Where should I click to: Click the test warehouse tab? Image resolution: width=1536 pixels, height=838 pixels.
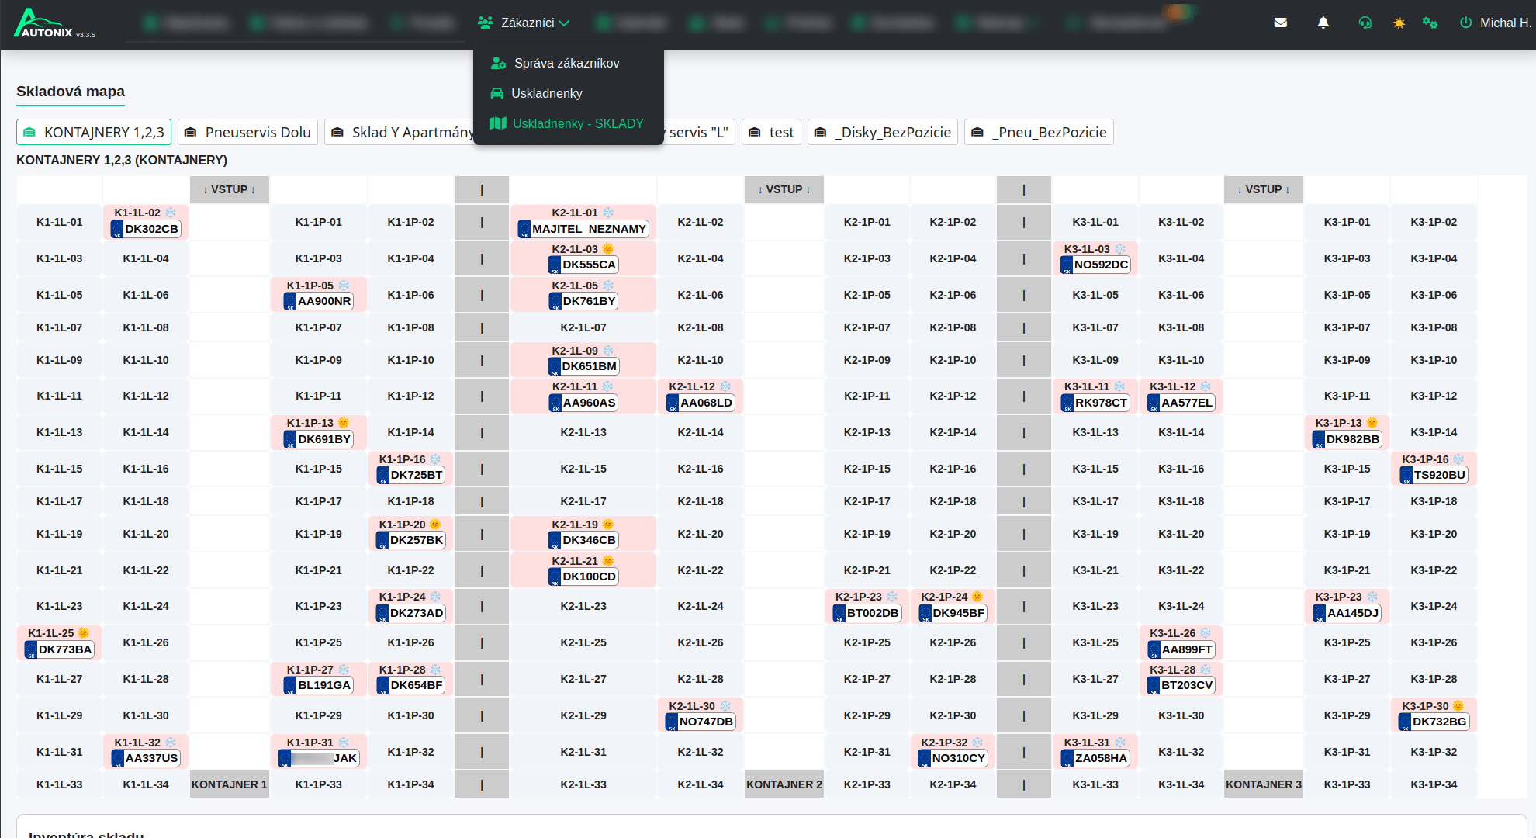[x=771, y=132]
